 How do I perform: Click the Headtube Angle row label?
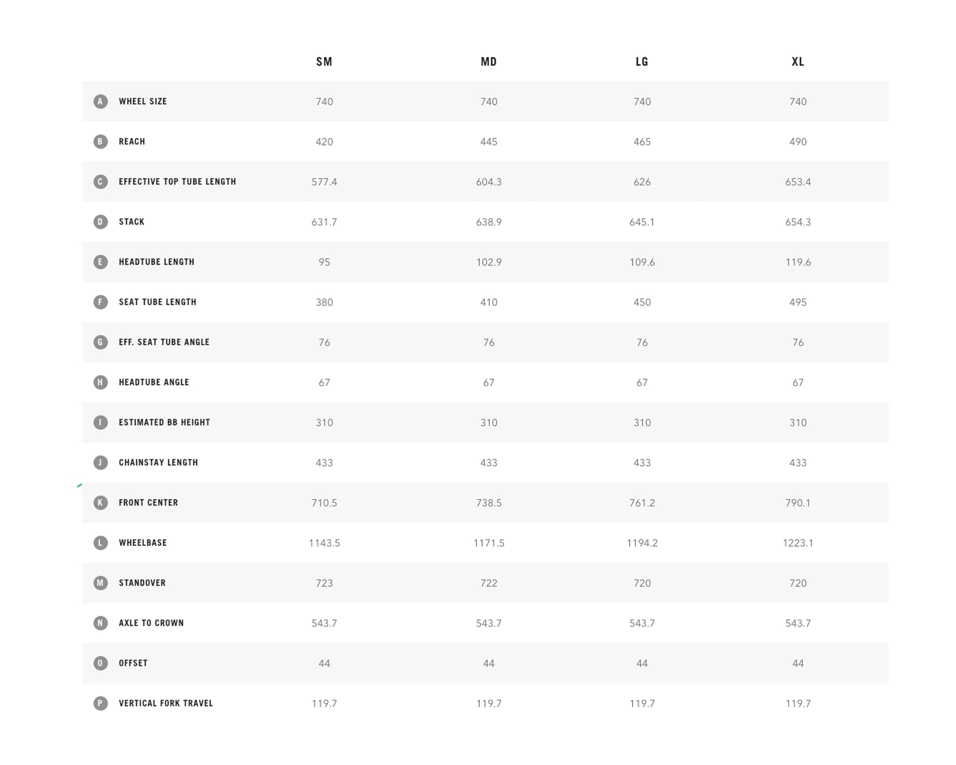click(x=154, y=382)
